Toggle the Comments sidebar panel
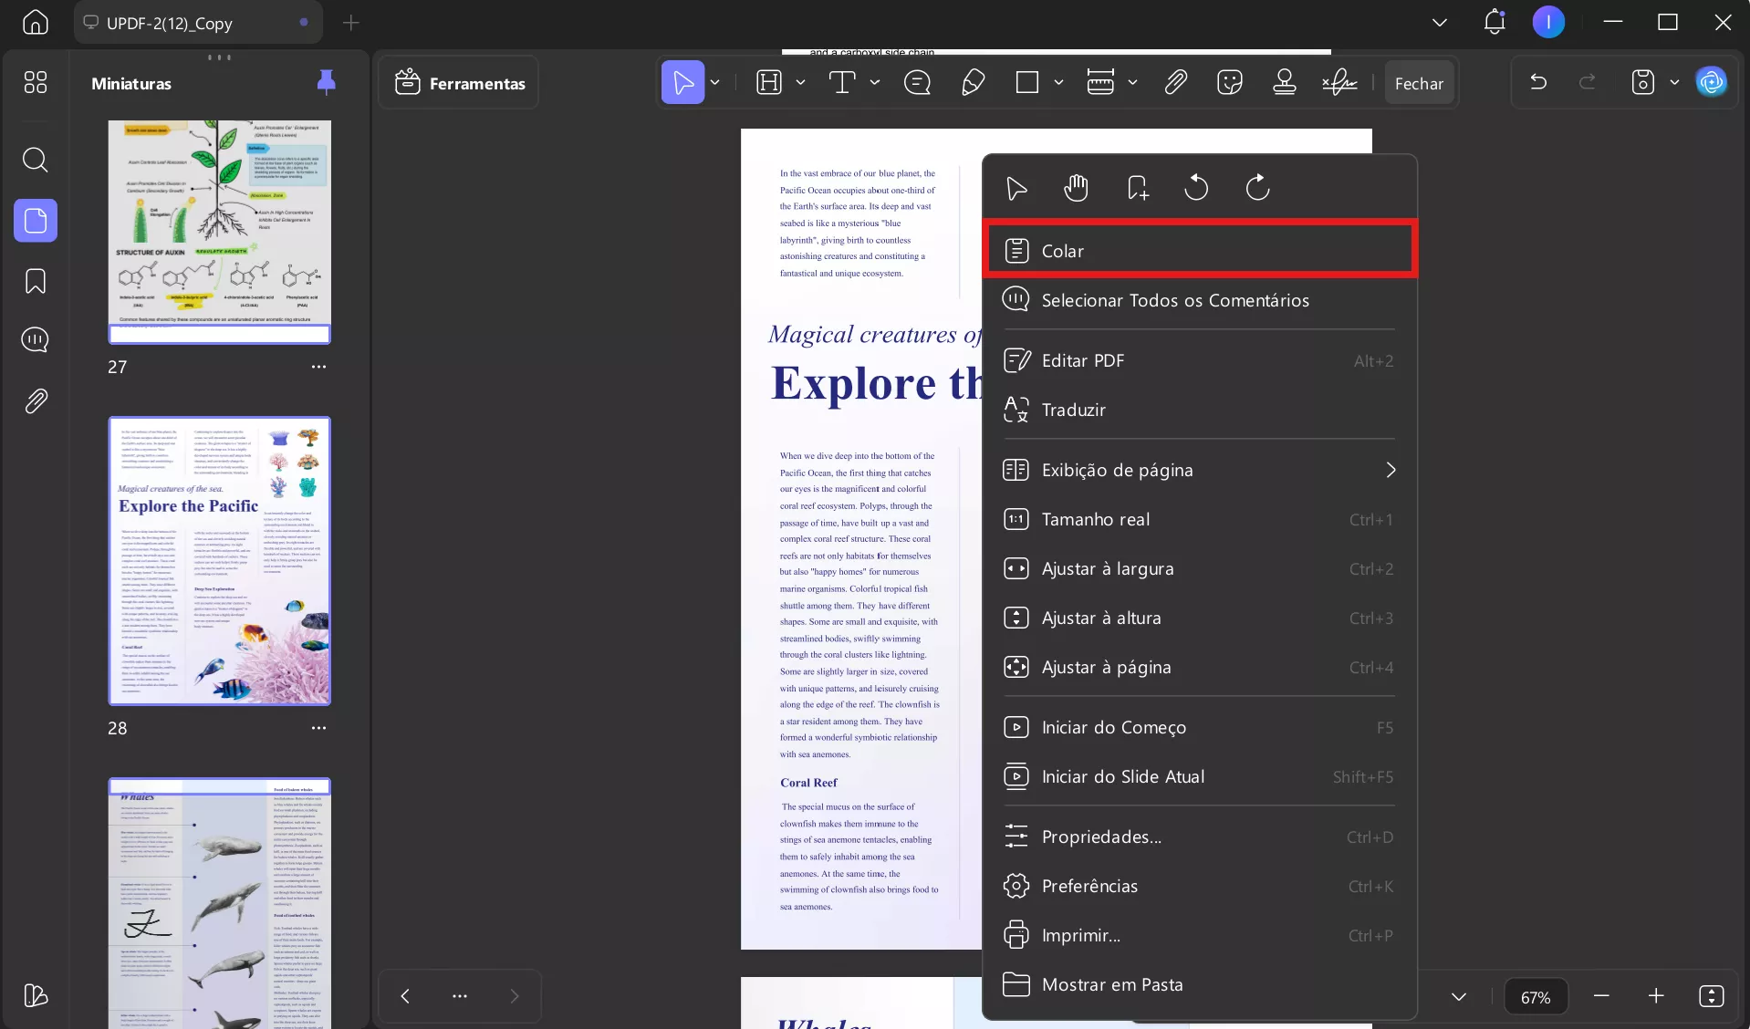This screenshot has width=1750, height=1029. click(35, 340)
